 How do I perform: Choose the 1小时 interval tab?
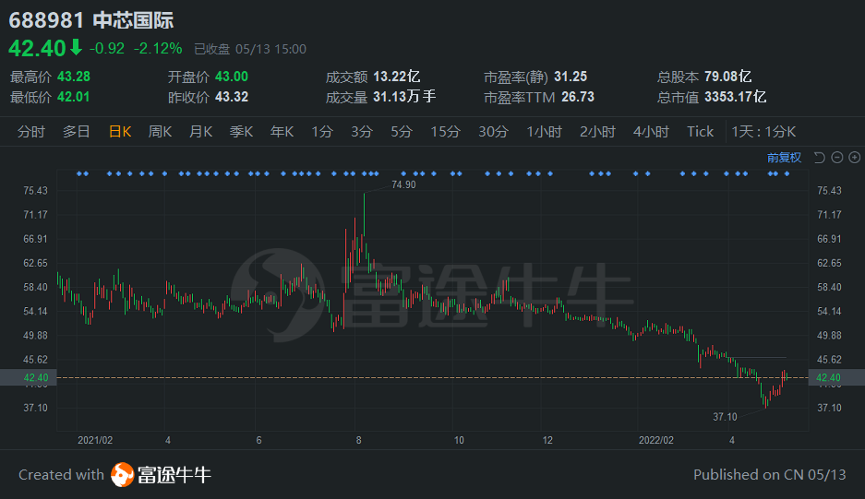pos(544,132)
